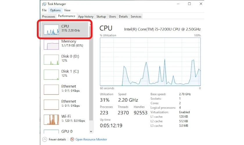The image size is (244, 145).
Task: Minimize the Task Manager window
Action: (x=178, y=4)
